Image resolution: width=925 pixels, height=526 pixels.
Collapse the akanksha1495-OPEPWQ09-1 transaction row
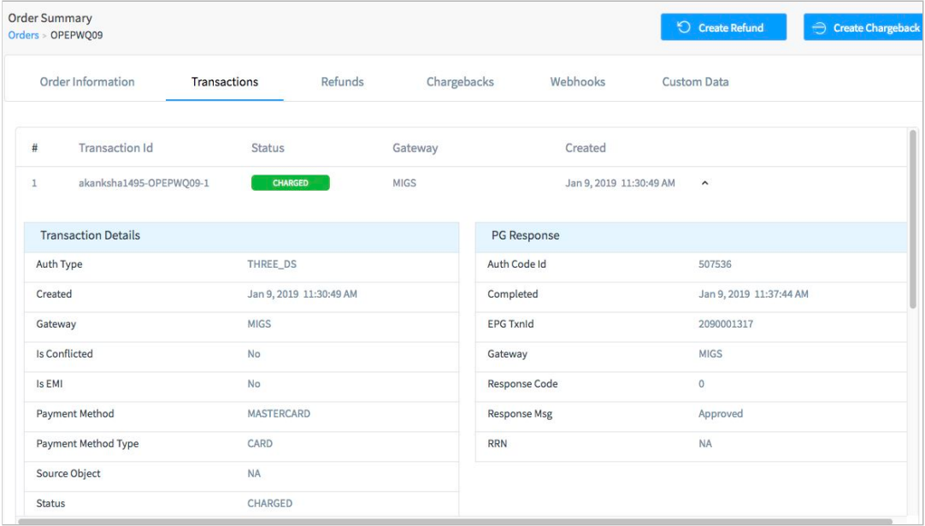[704, 183]
